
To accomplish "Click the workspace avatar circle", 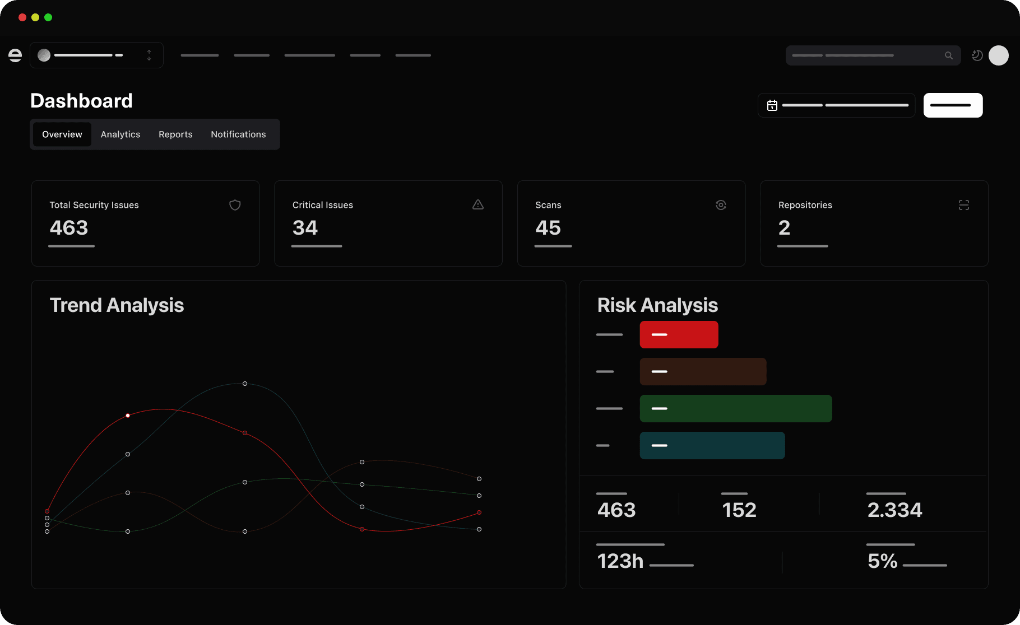I will [x=44, y=55].
